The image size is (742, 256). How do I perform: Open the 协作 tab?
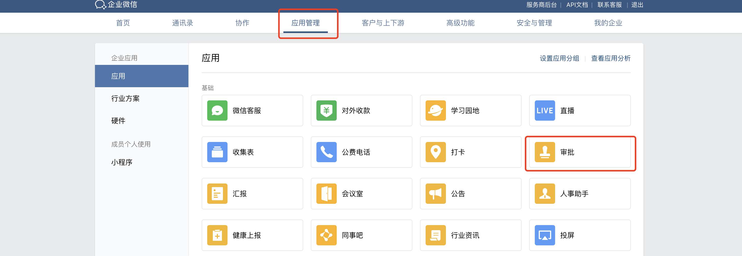click(242, 23)
